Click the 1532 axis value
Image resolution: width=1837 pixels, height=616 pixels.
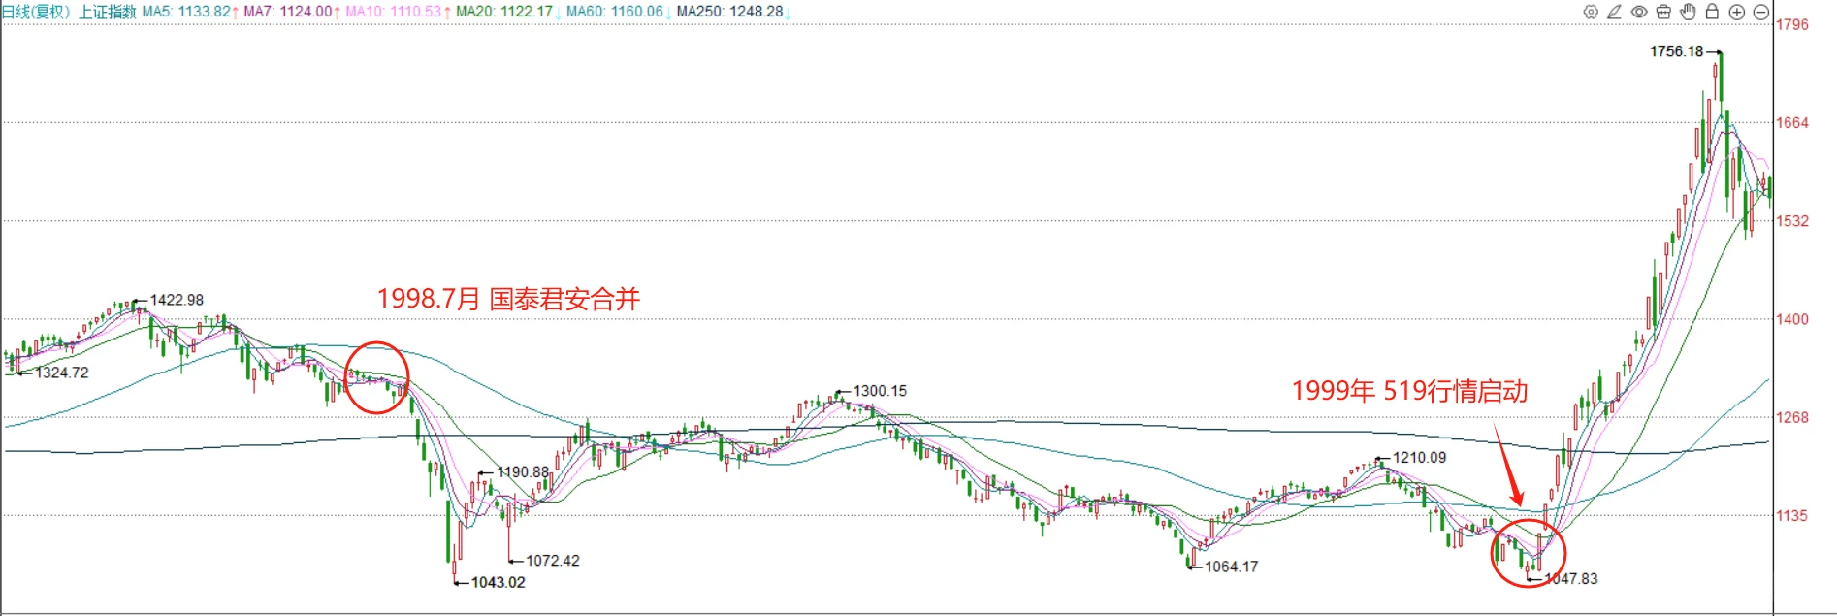coord(1792,221)
